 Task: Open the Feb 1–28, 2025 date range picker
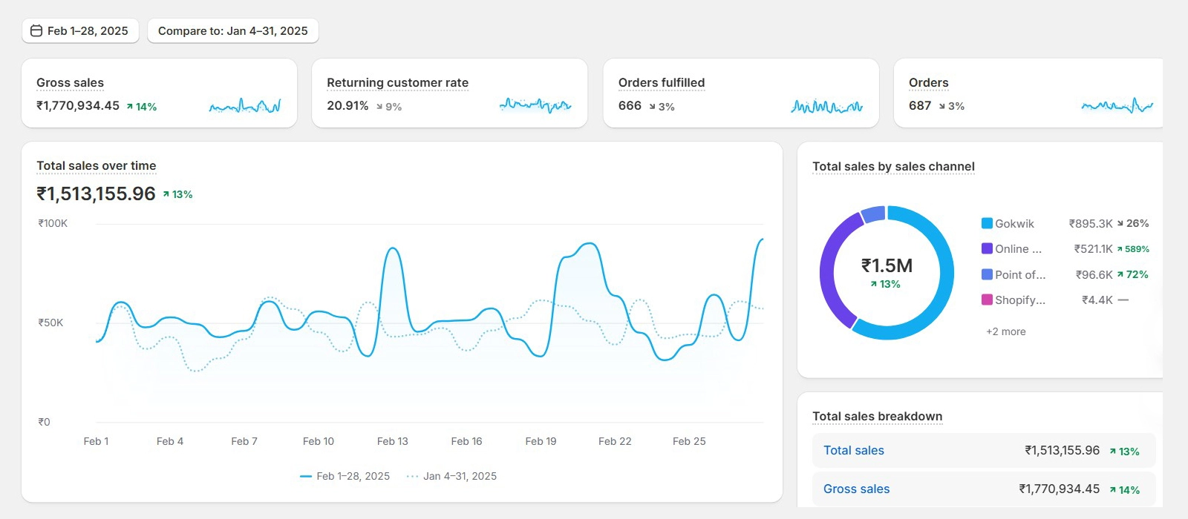pyautogui.click(x=80, y=31)
